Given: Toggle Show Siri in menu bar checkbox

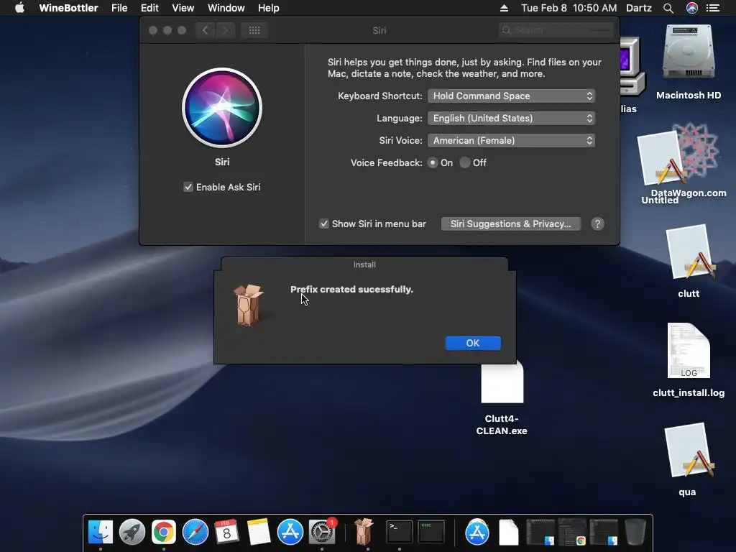Looking at the screenshot, I should pyautogui.click(x=324, y=224).
